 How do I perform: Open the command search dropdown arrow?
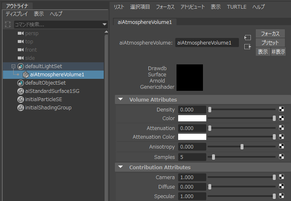coord(105,24)
